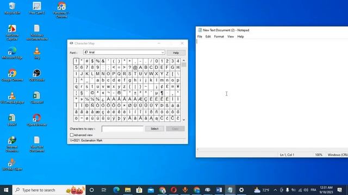Switch to the Notepad taskbar icon
Screen dimensions: 348x195
230,190
